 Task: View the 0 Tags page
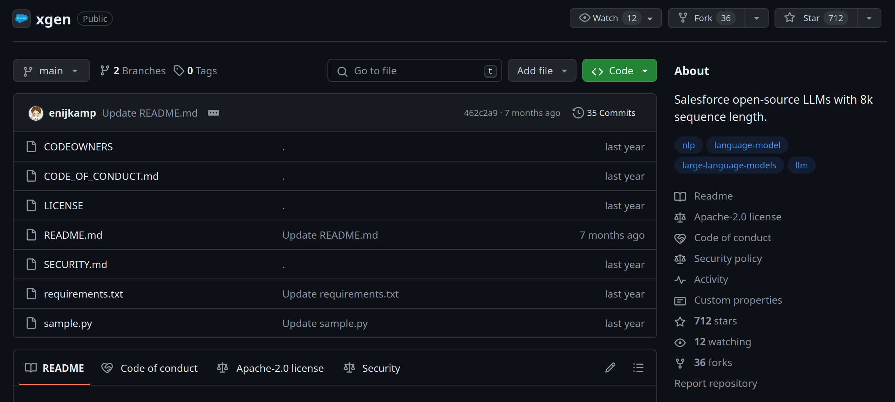[196, 71]
